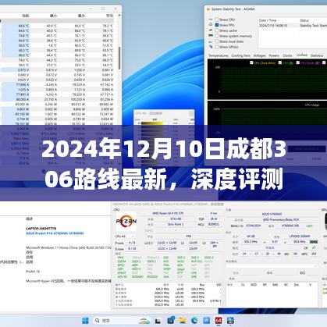Click the Microsoft Windows 11 Home build text
The height and width of the screenshot is (327, 327).
pos(69,247)
